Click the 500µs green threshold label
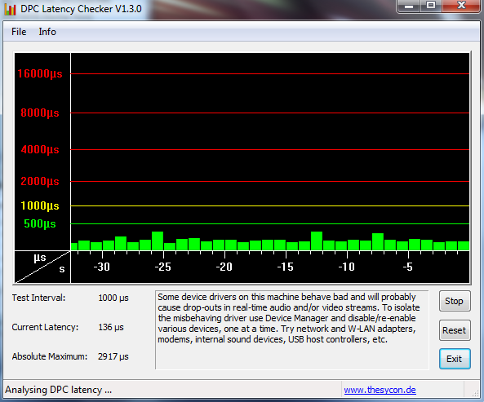 [x=40, y=223]
